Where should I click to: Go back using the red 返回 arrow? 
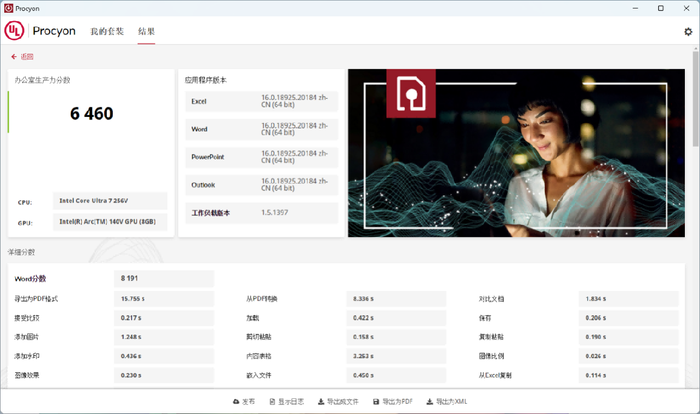[x=22, y=56]
